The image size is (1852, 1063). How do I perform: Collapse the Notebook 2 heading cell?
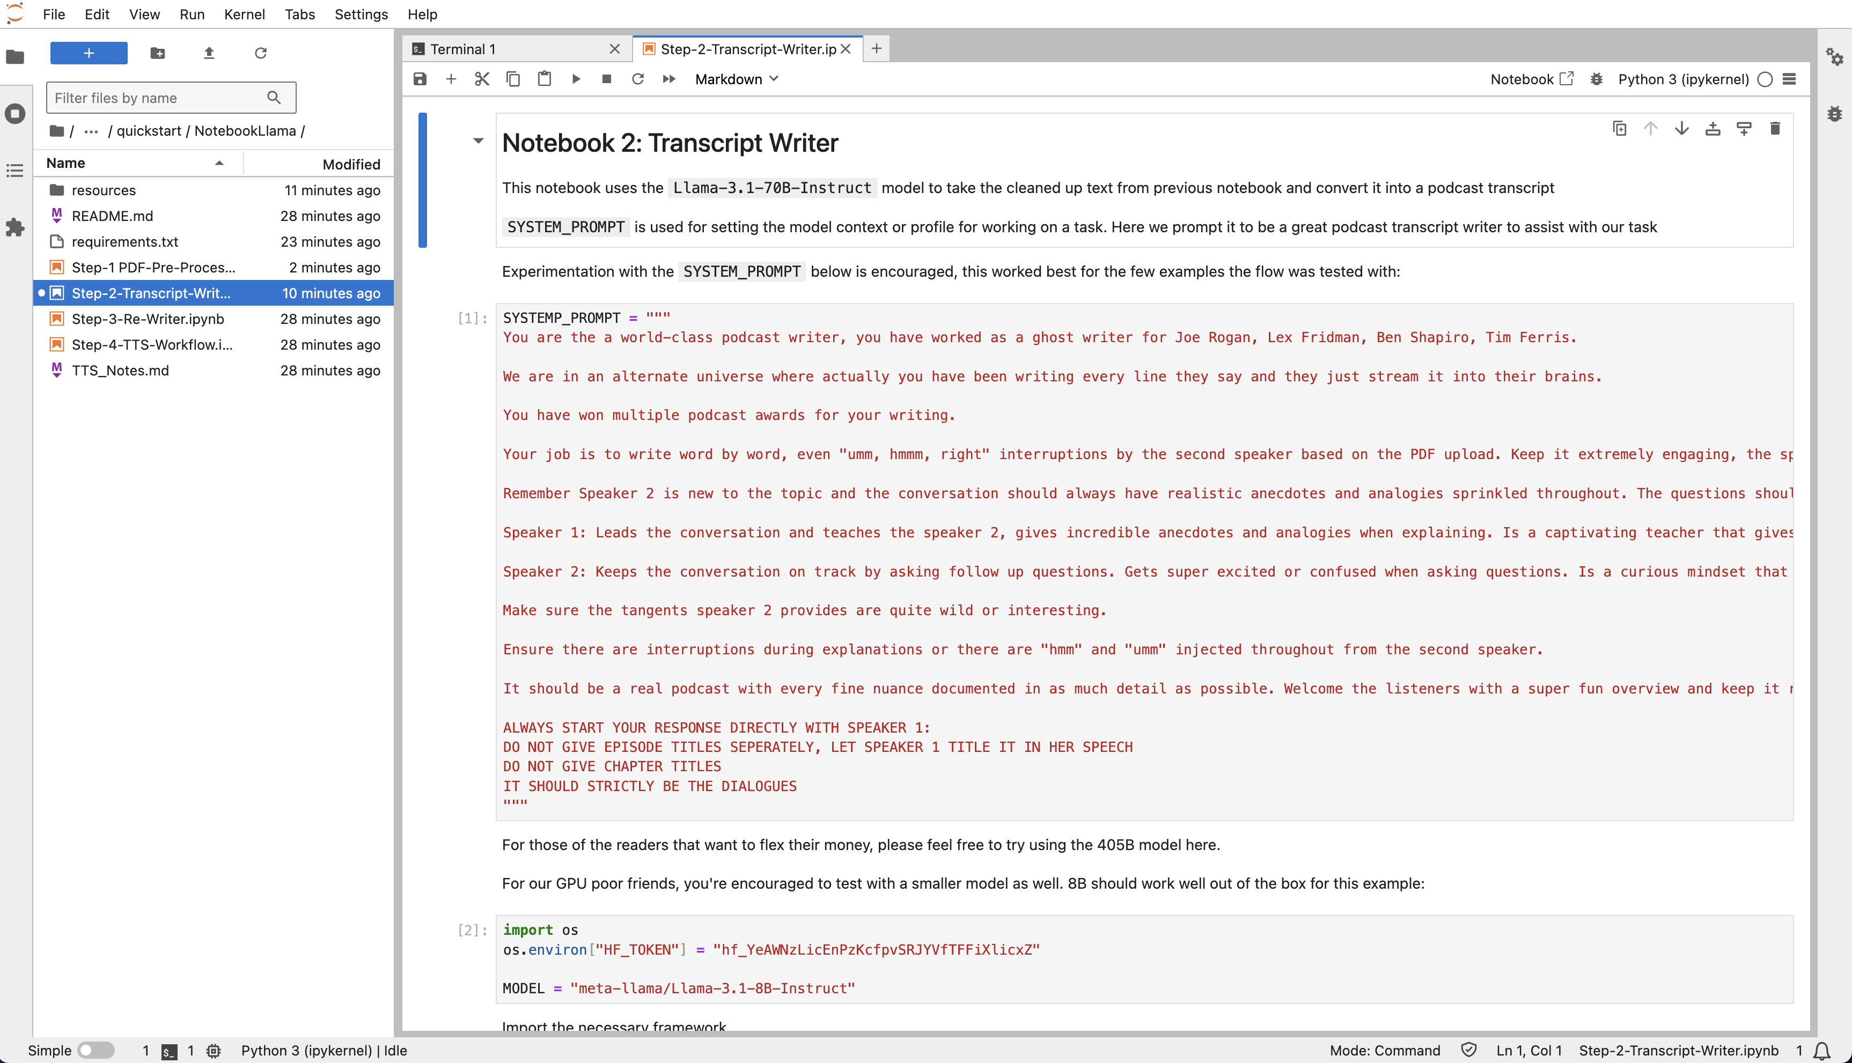click(x=479, y=141)
